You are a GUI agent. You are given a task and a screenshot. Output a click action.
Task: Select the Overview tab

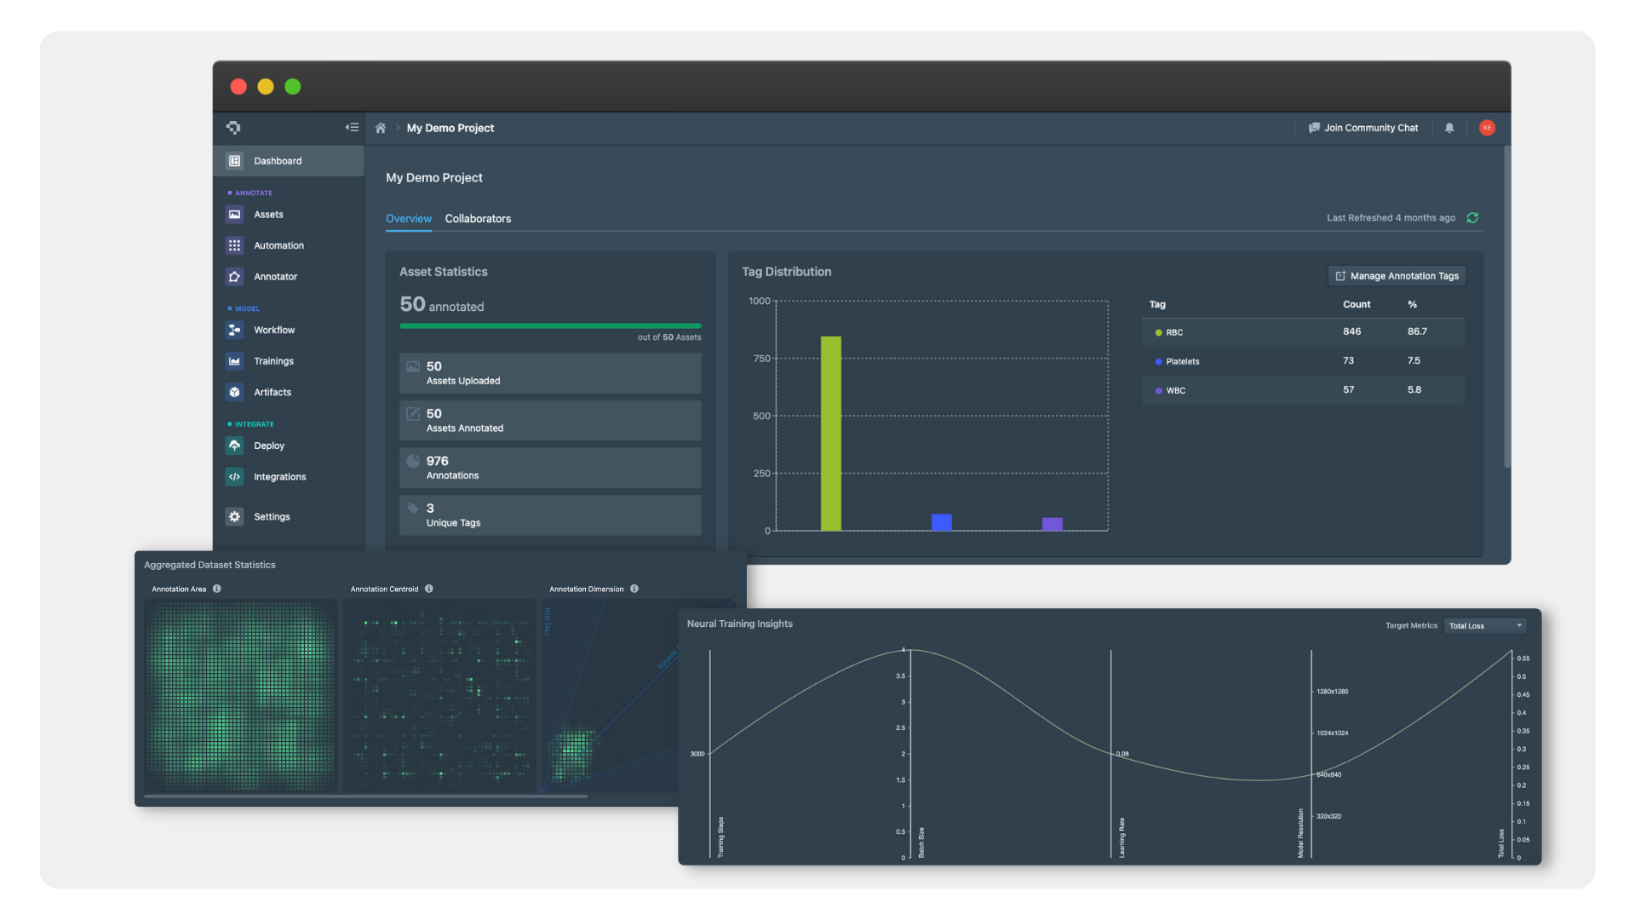click(408, 219)
